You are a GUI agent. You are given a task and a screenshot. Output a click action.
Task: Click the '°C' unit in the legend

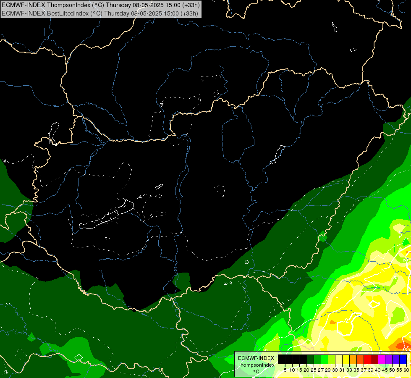257,372
